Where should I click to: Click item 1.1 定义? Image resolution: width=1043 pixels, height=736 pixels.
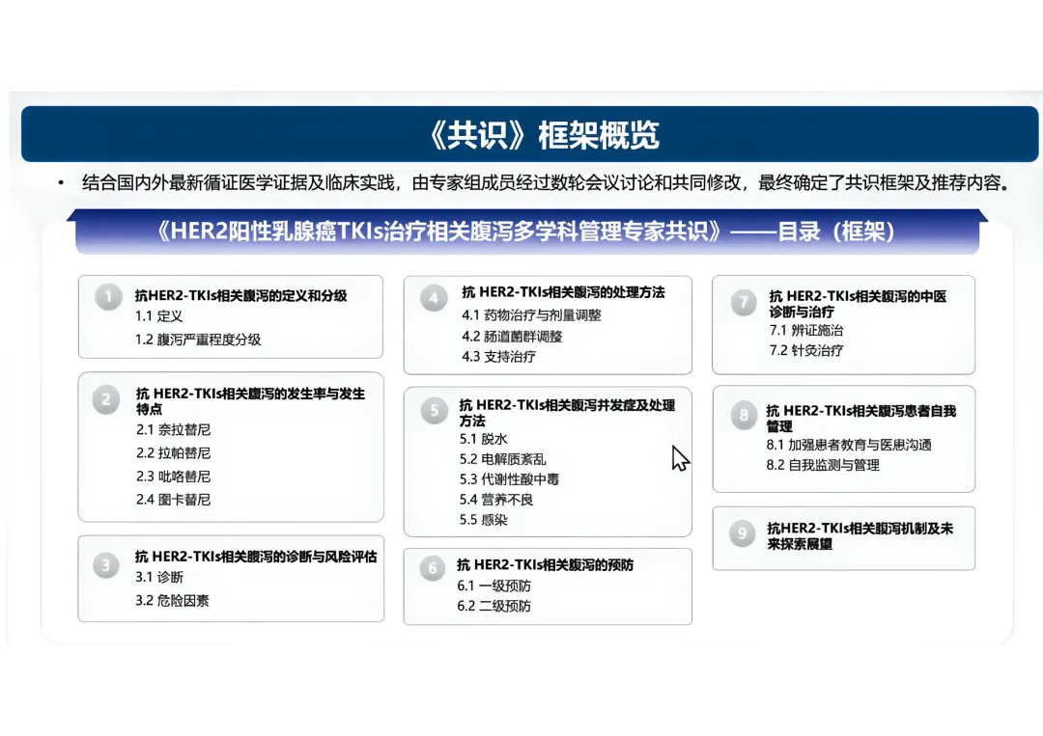coord(158,316)
